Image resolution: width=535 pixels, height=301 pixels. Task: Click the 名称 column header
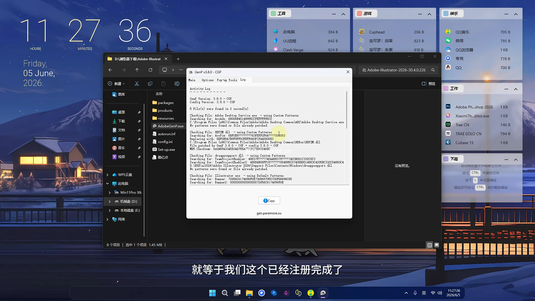point(159,94)
